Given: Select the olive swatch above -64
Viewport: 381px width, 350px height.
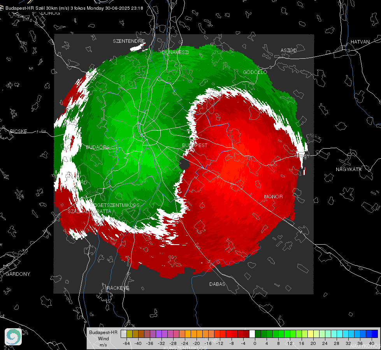Looking at the screenshot, I should click(x=130, y=334).
